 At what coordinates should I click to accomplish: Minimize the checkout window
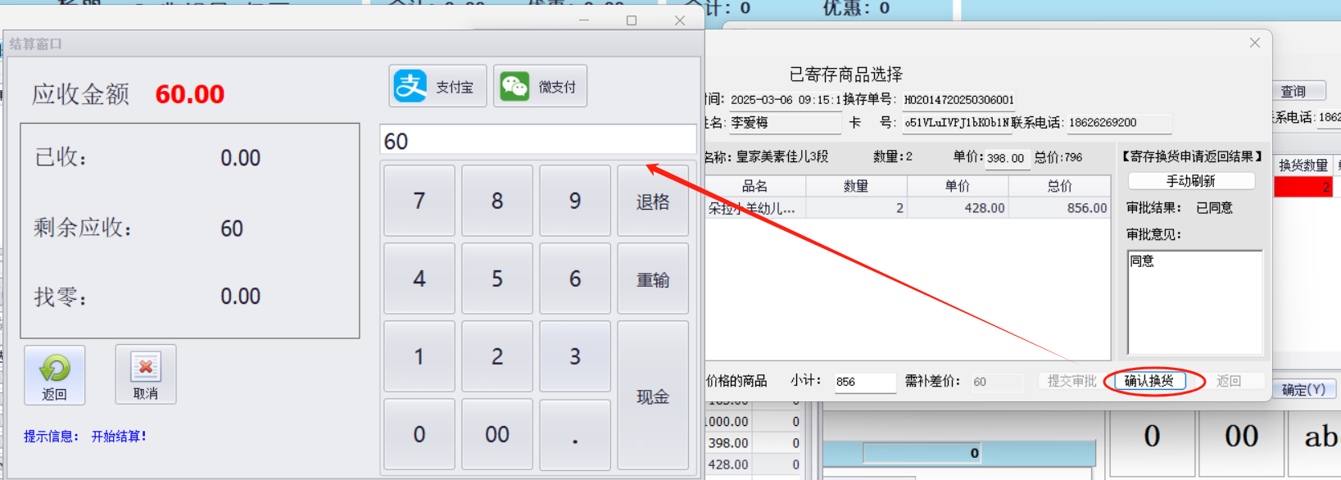click(x=584, y=20)
